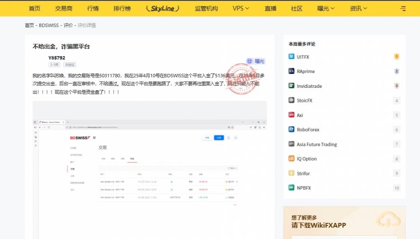Image resolution: width=420 pixels, height=239 pixels.
Task: Open the 行情 nav item
Action: [93, 9]
